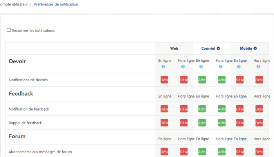Toggle Notifications de devoirs Courriel Hors ligne
The width and height of the screenshot is (274, 157).
pos(222,80)
